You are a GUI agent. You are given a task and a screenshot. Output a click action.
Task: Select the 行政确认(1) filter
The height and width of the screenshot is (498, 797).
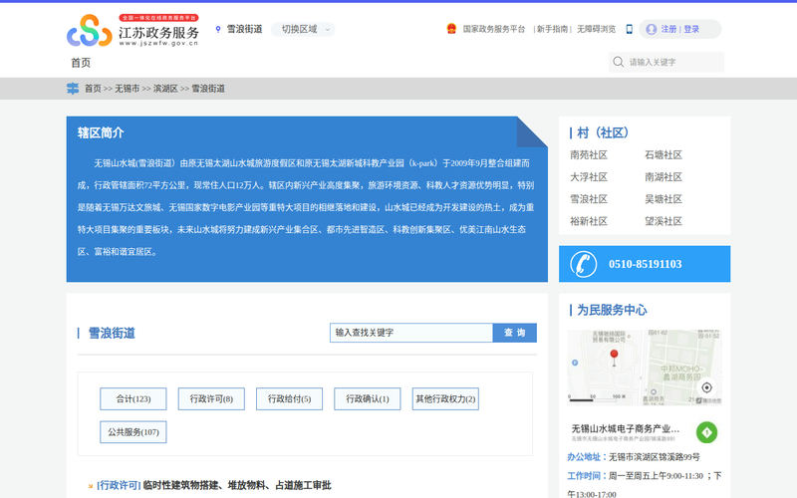tap(368, 399)
